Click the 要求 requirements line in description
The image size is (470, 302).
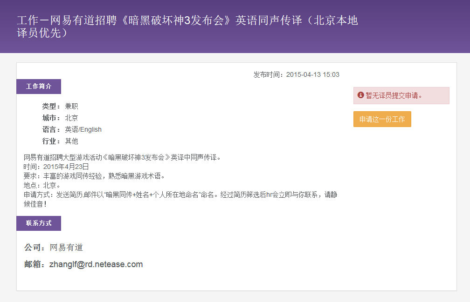(94, 176)
